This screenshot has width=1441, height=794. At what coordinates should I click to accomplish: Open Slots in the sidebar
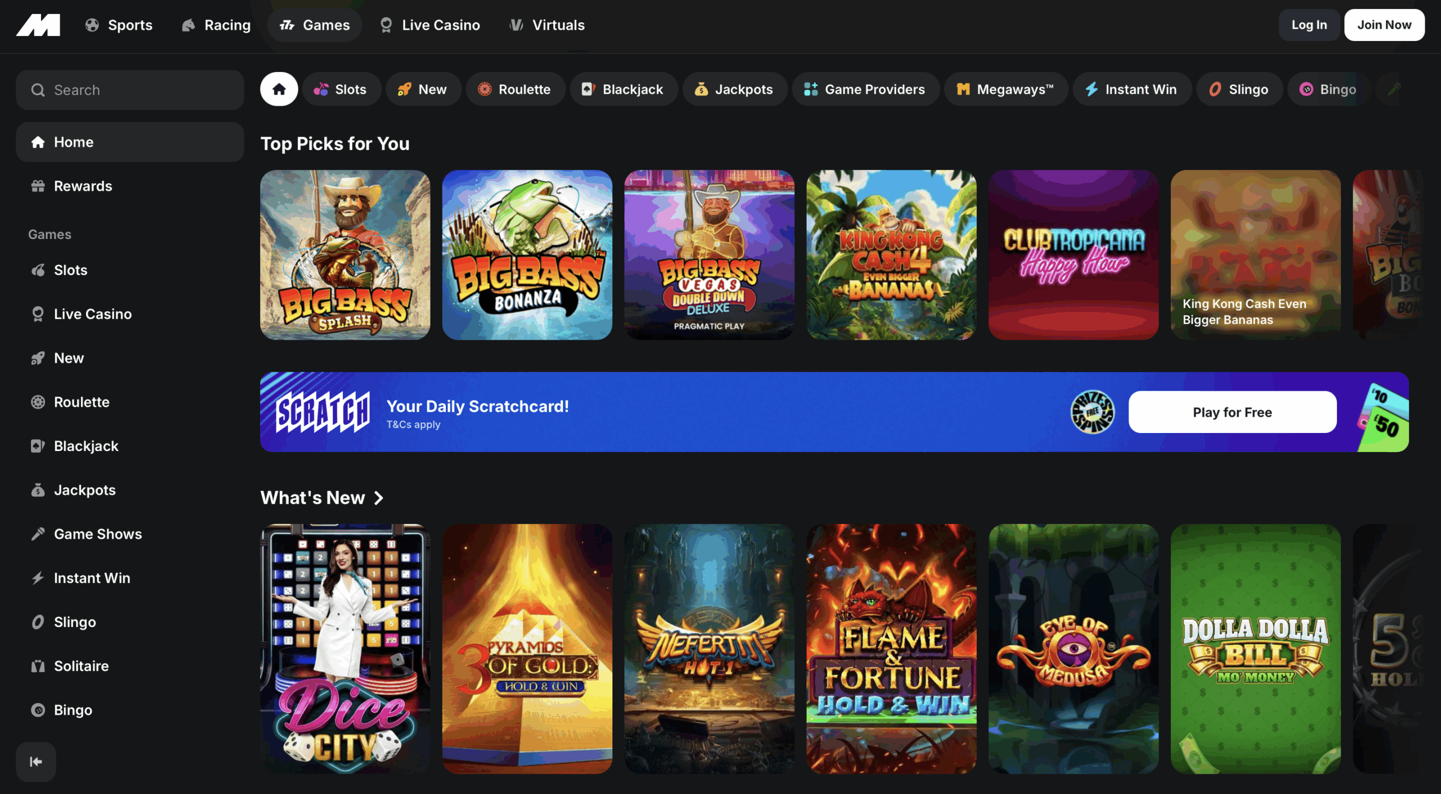[x=130, y=270]
